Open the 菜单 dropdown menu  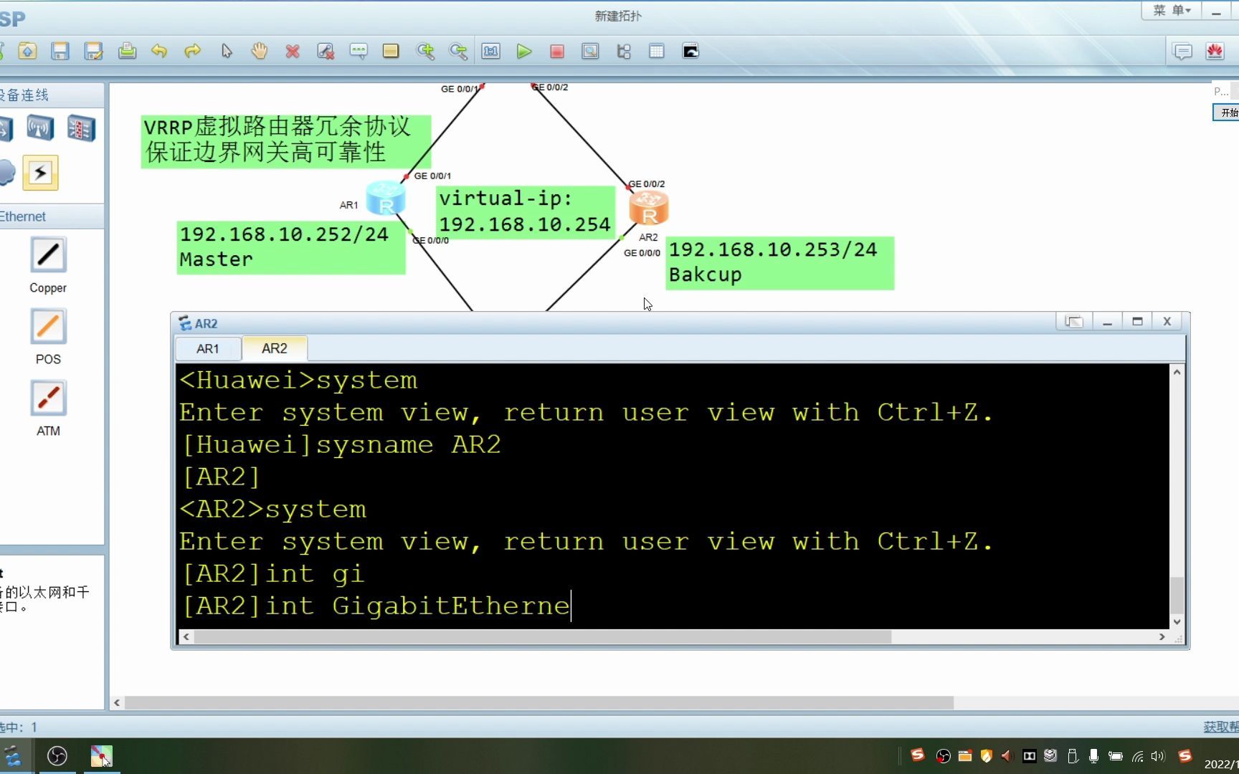[1171, 10]
